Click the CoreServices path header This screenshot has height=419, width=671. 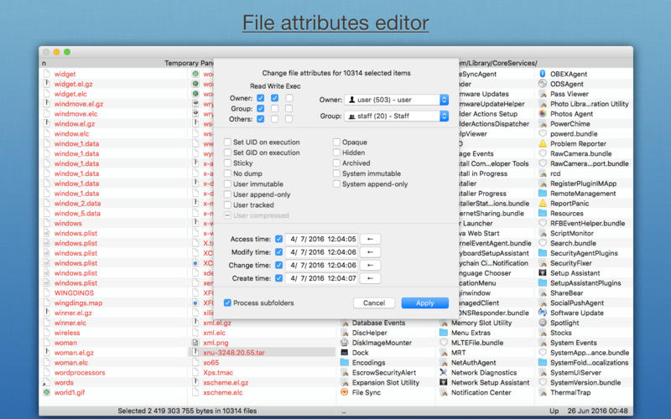pyautogui.click(x=497, y=63)
